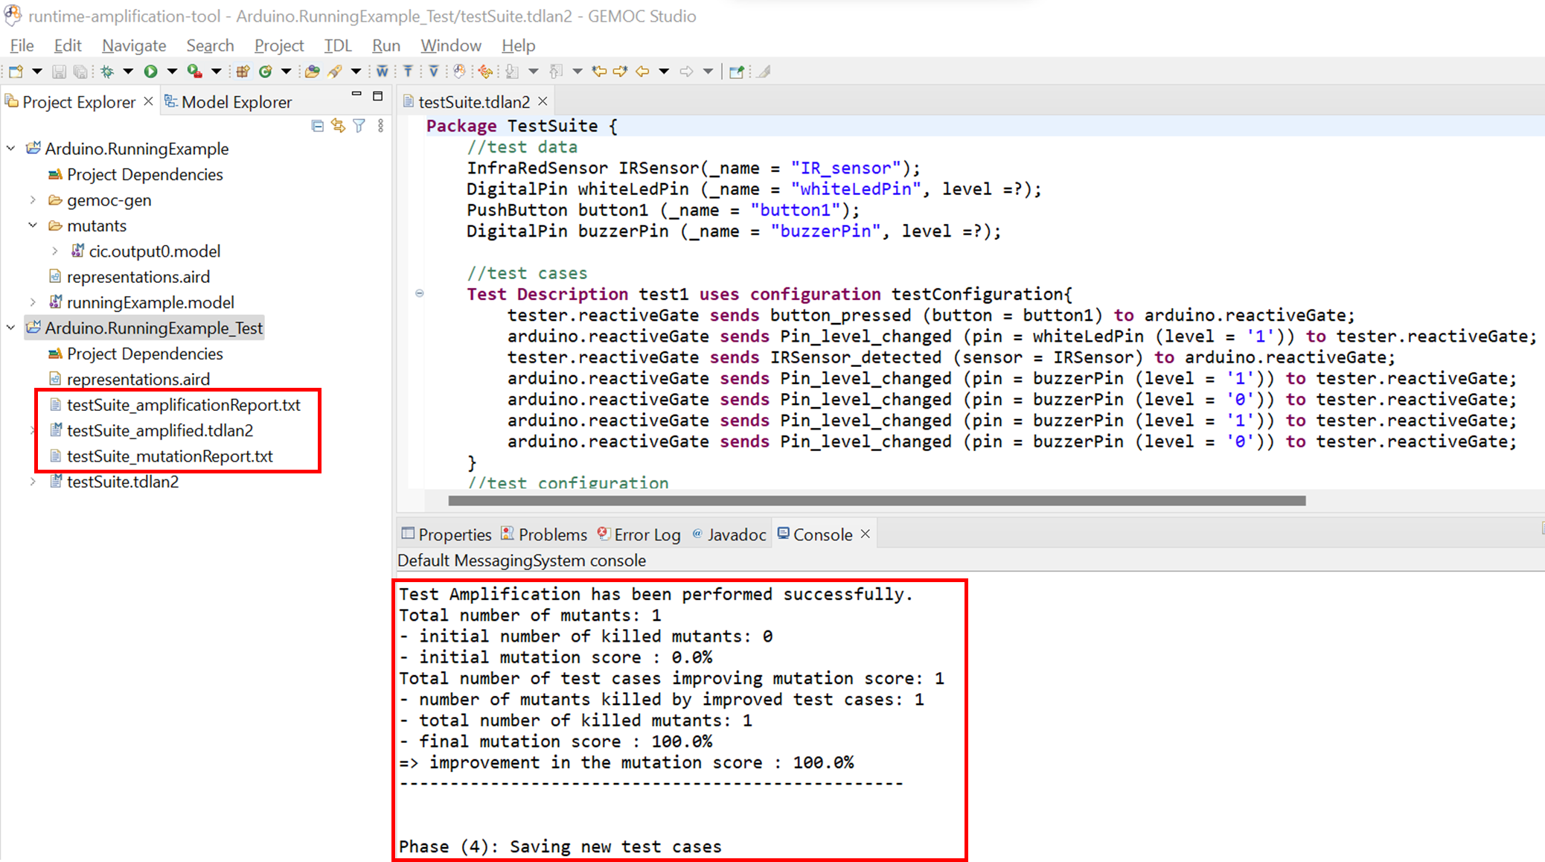The width and height of the screenshot is (1545, 862).
Task: Open Project Explorer filter icon
Action: (x=359, y=126)
